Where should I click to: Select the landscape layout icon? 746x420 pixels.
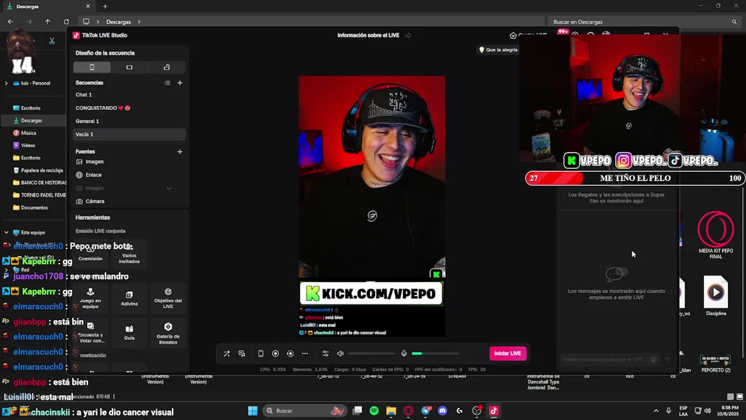(129, 67)
